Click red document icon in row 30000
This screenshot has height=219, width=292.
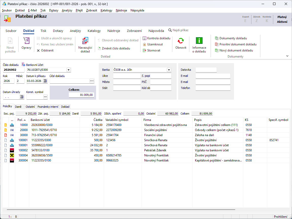tap(6, 135)
